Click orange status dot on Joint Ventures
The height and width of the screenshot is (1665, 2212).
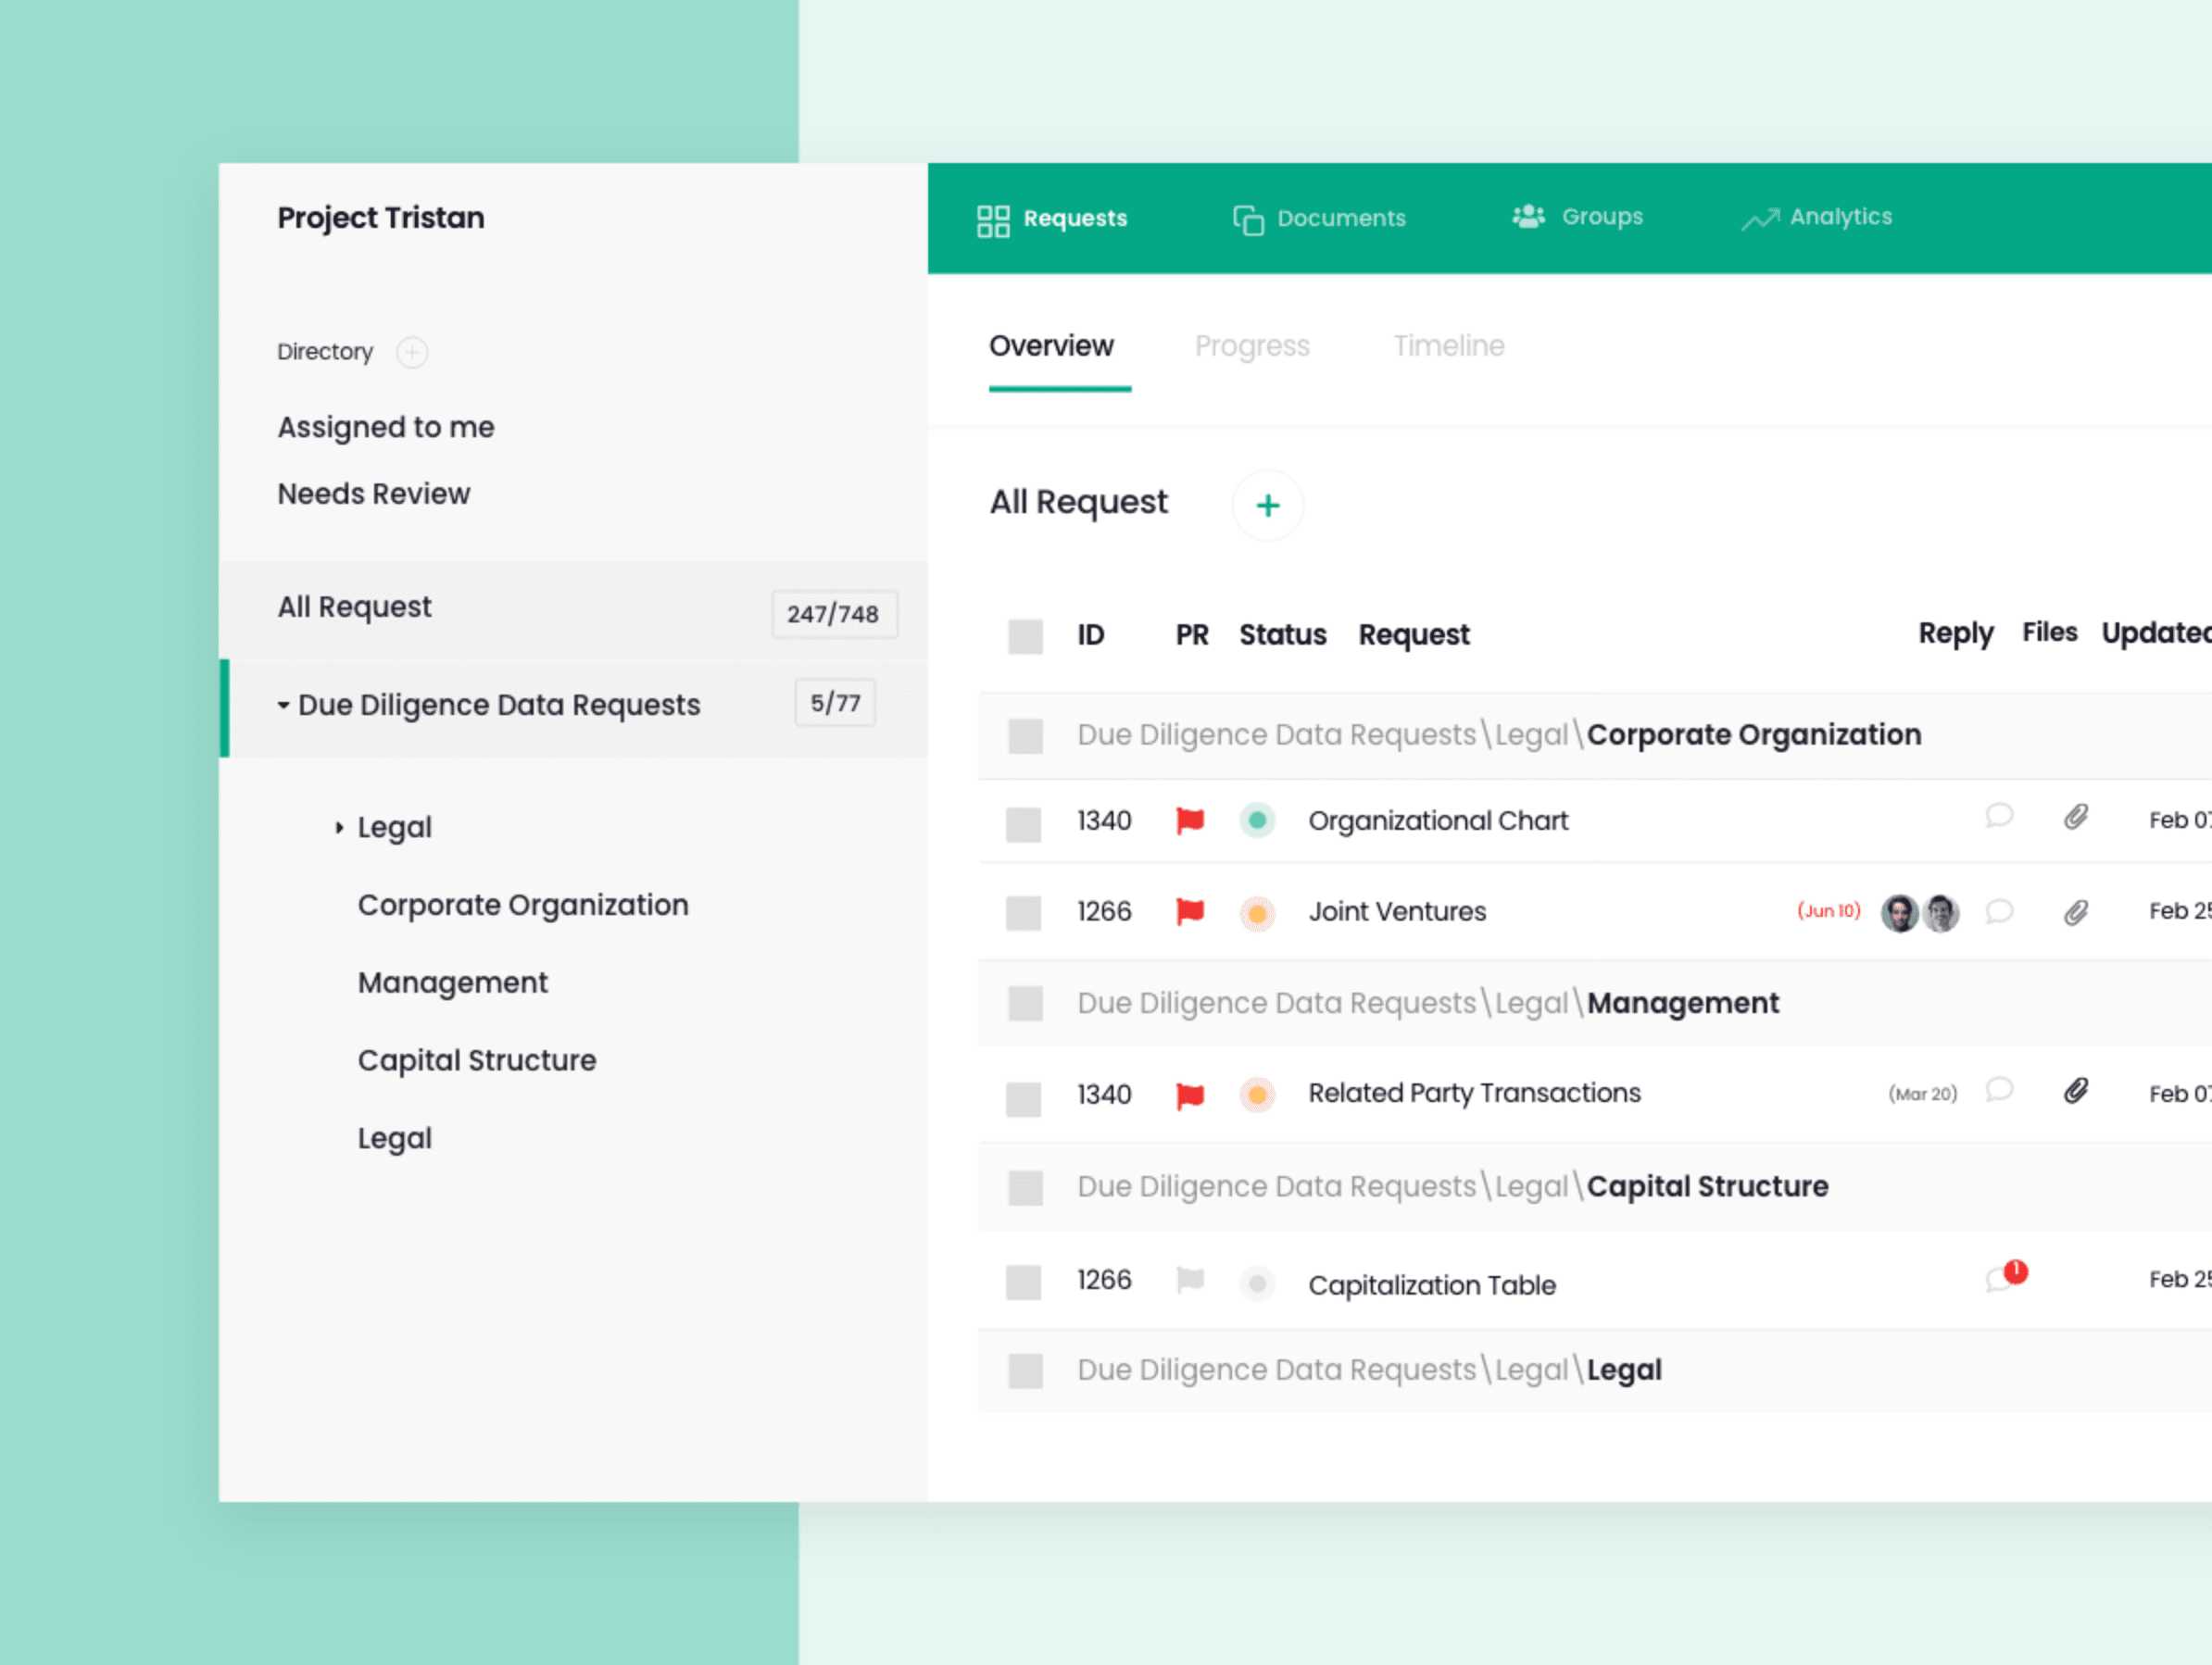(x=1257, y=913)
